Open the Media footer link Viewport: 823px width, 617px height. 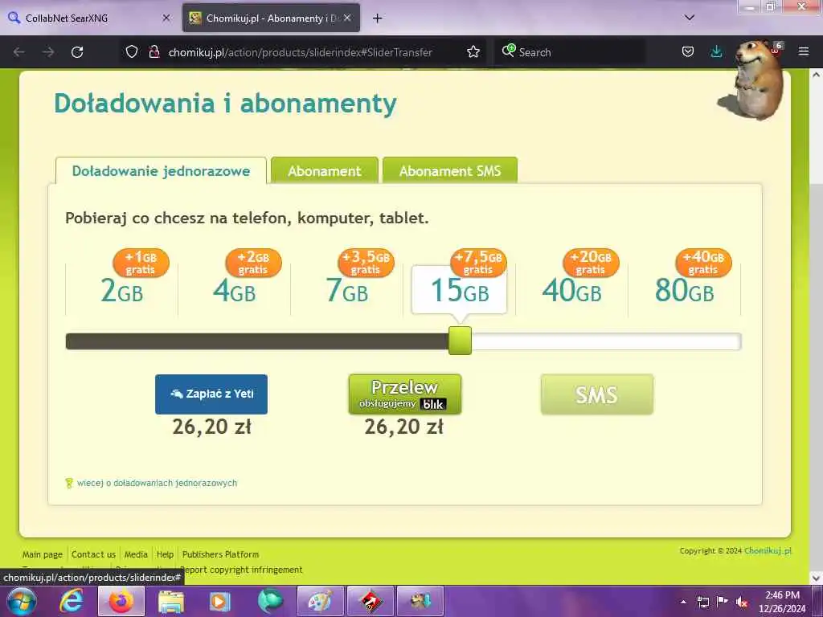coord(136,554)
